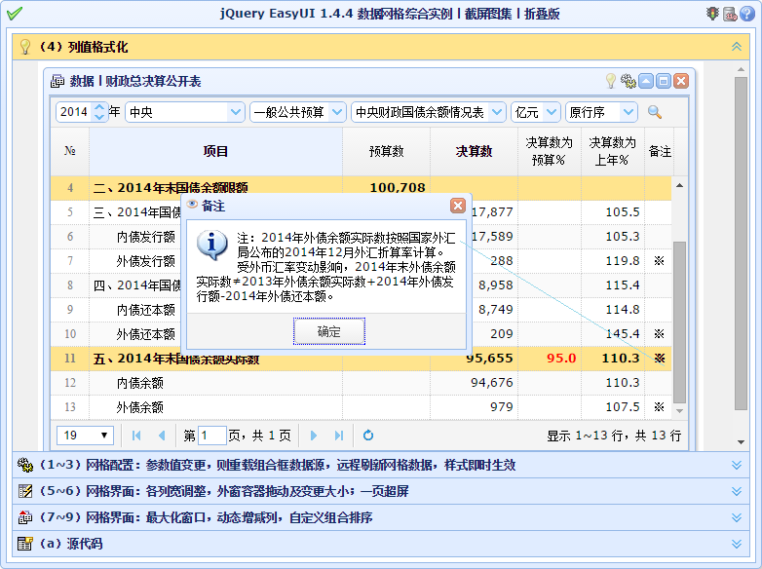Go to first page in pager

[136, 436]
